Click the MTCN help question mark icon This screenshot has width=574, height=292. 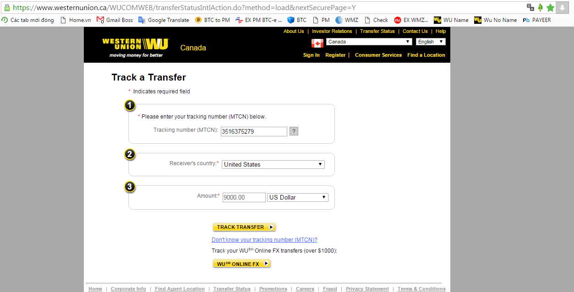click(x=294, y=131)
